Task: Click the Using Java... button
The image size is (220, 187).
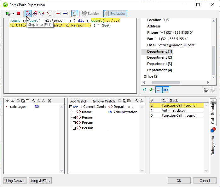Action: pos(15,181)
